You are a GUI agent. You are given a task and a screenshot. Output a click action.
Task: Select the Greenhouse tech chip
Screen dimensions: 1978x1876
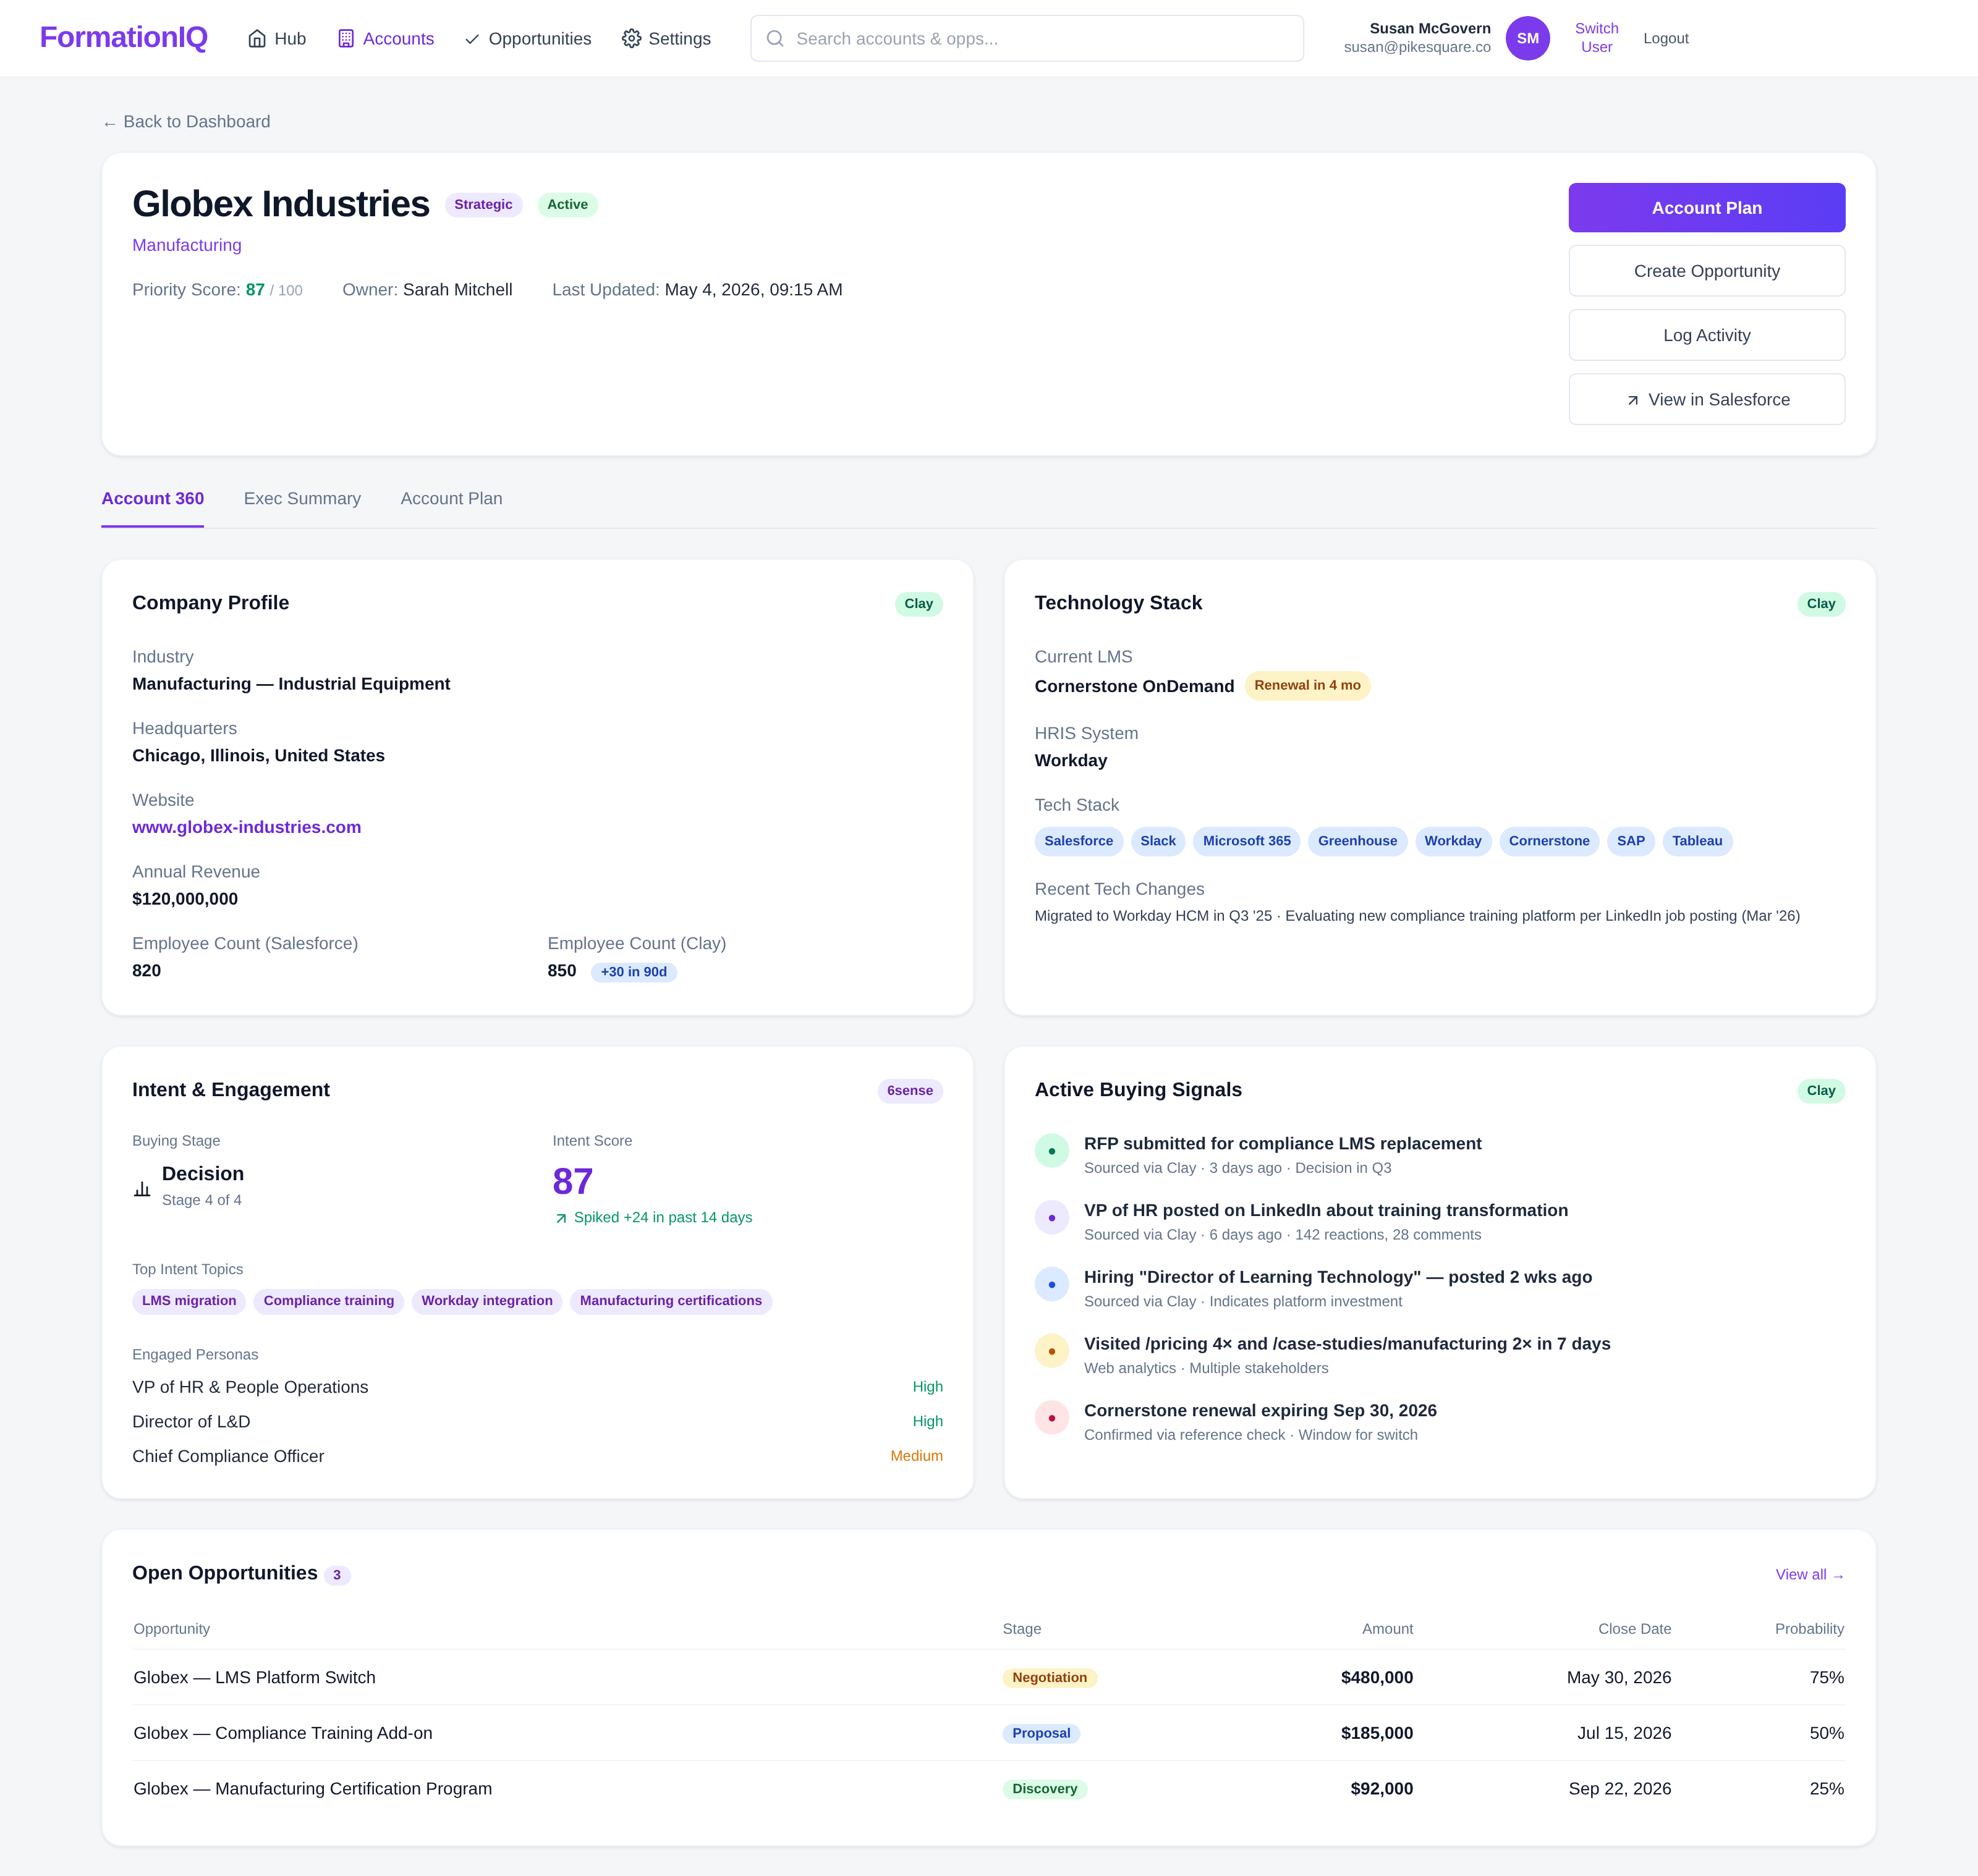tap(1357, 841)
